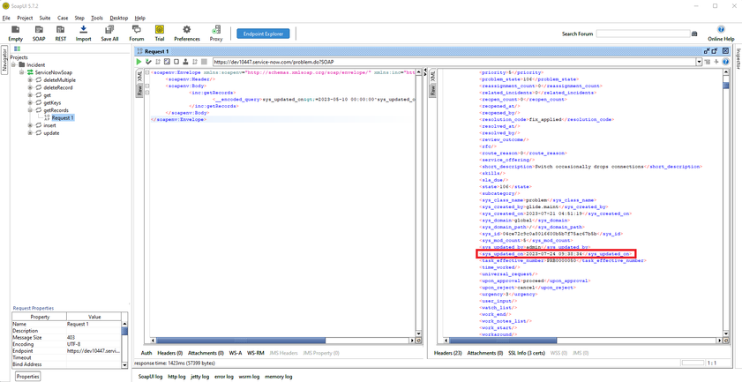Click the search icon beside Search Forum field
Screen dimensions: 742x382
(694, 34)
